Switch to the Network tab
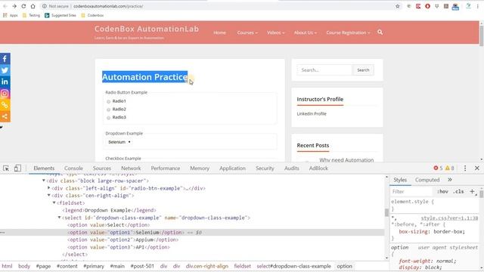 tap(131, 168)
